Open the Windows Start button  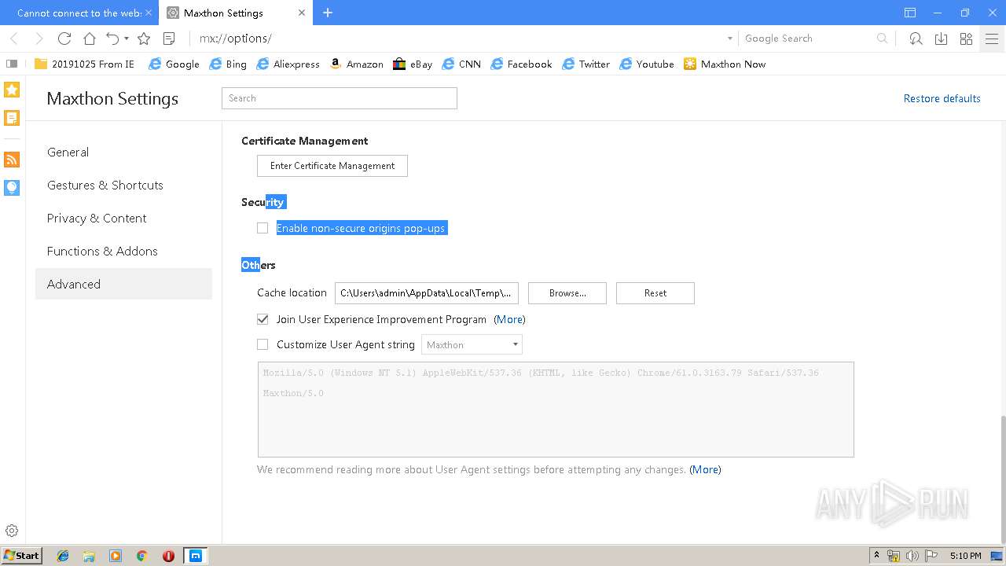point(21,555)
